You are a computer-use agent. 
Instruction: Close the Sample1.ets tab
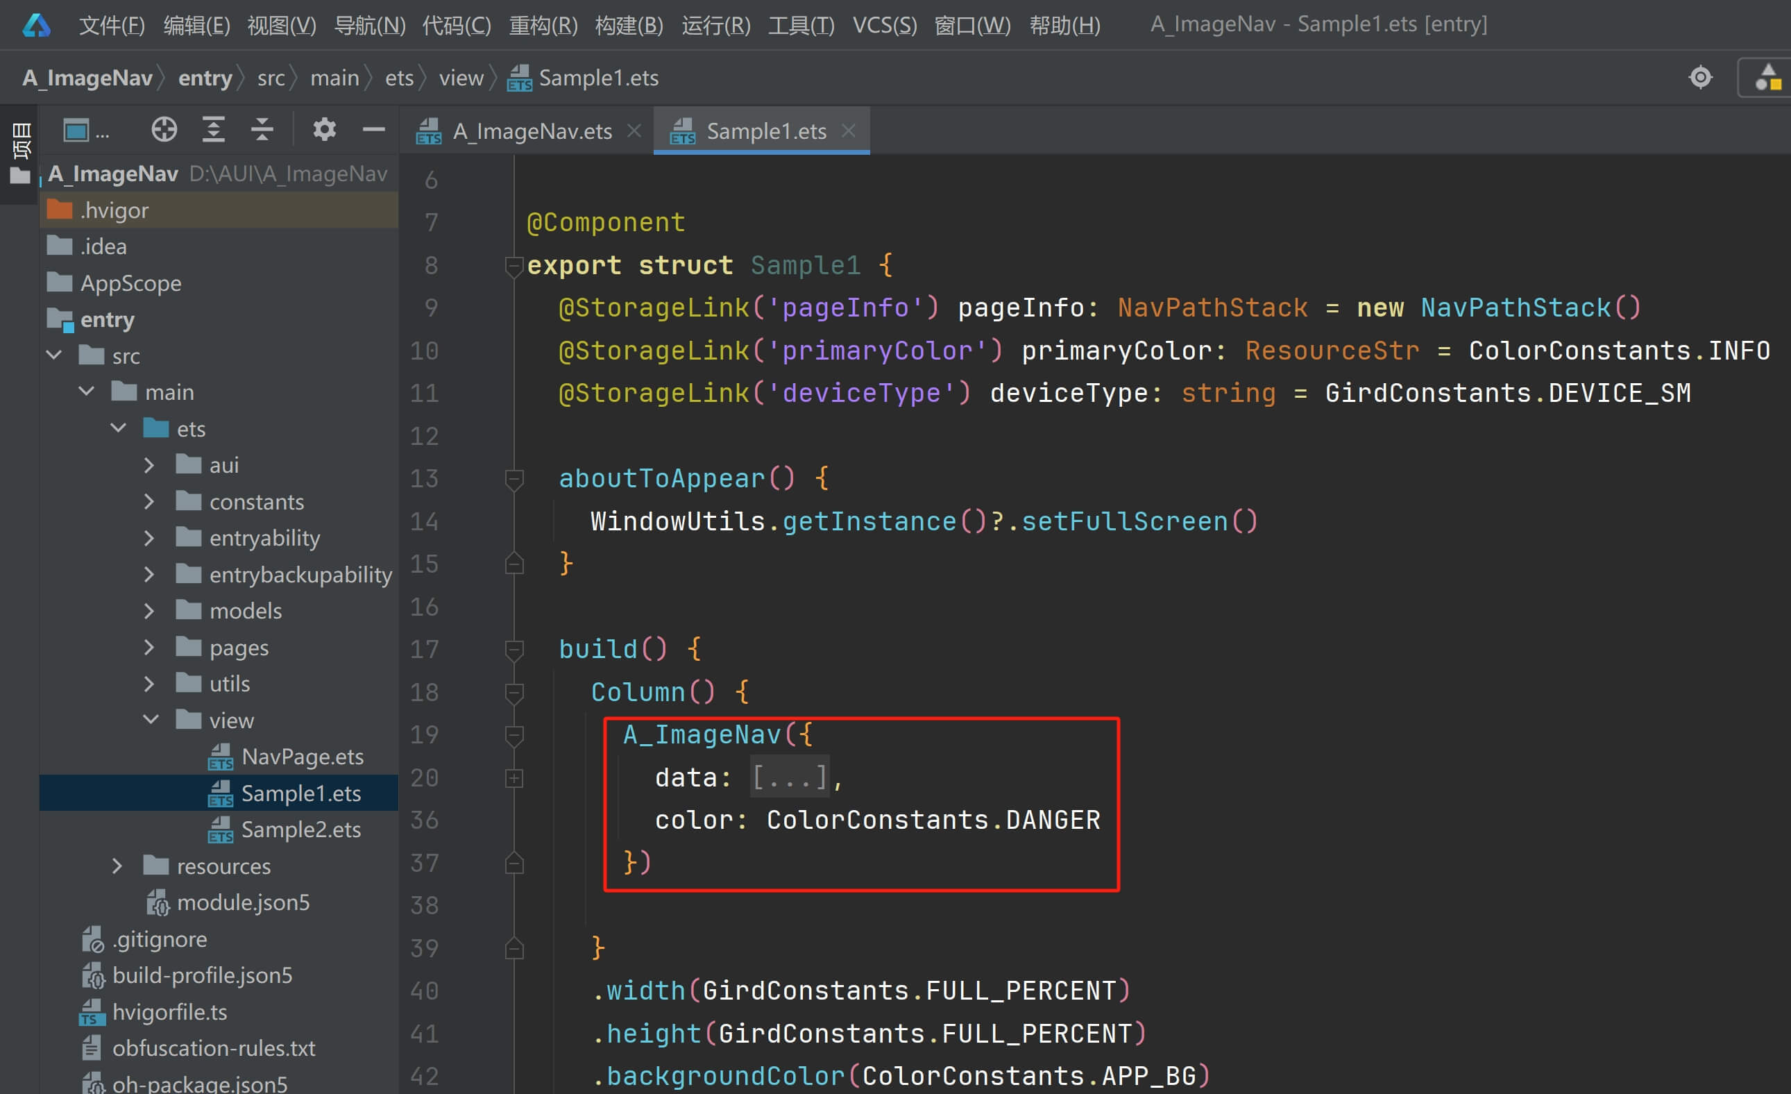coord(848,131)
